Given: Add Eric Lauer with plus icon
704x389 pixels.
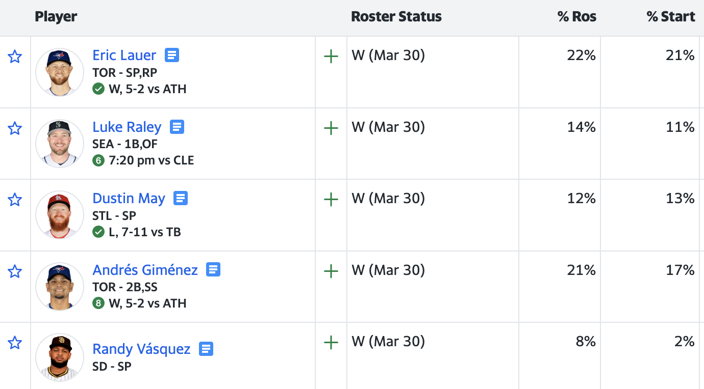Looking at the screenshot, I should coord(331,56).
